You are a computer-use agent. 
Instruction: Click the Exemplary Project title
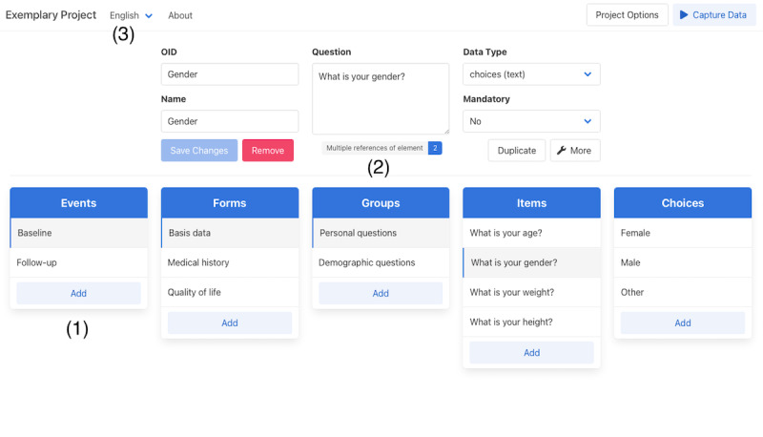tap(51, 15)
